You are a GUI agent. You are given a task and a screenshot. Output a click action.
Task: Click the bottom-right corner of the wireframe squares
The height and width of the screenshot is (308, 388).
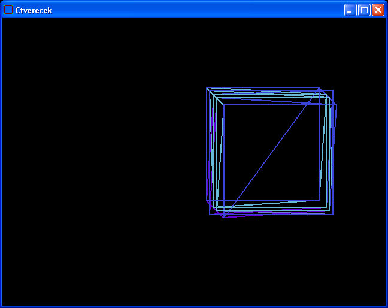pyautogui.click(x=333, y=214)
